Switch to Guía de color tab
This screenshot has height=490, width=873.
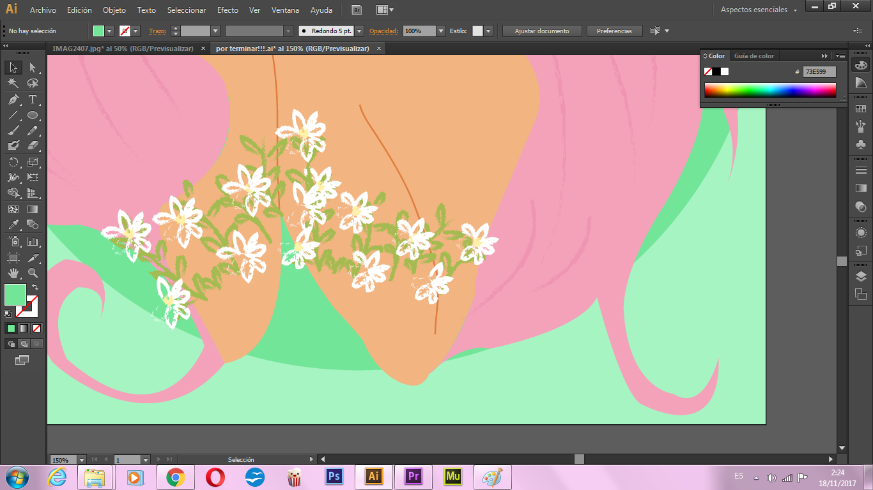point(754,56)
